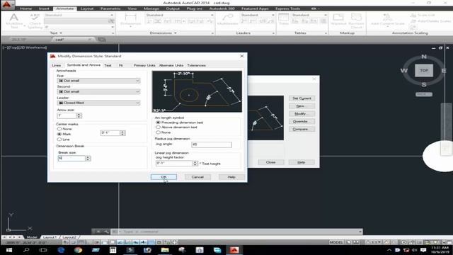Viewport: 453px width, 255px height.
Task: Click Add Current Scale icon
Action: [387, 19]
